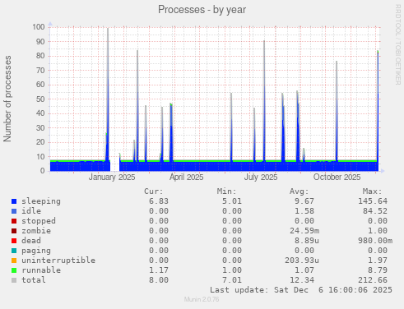
Task: Click idle max value 84.52
Action: (375, 211)
